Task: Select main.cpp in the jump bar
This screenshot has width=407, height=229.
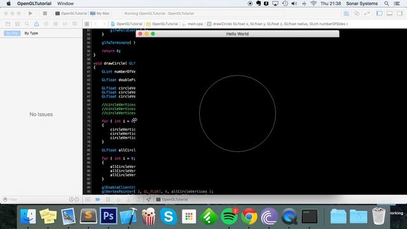Action: (x=193, y=24)
